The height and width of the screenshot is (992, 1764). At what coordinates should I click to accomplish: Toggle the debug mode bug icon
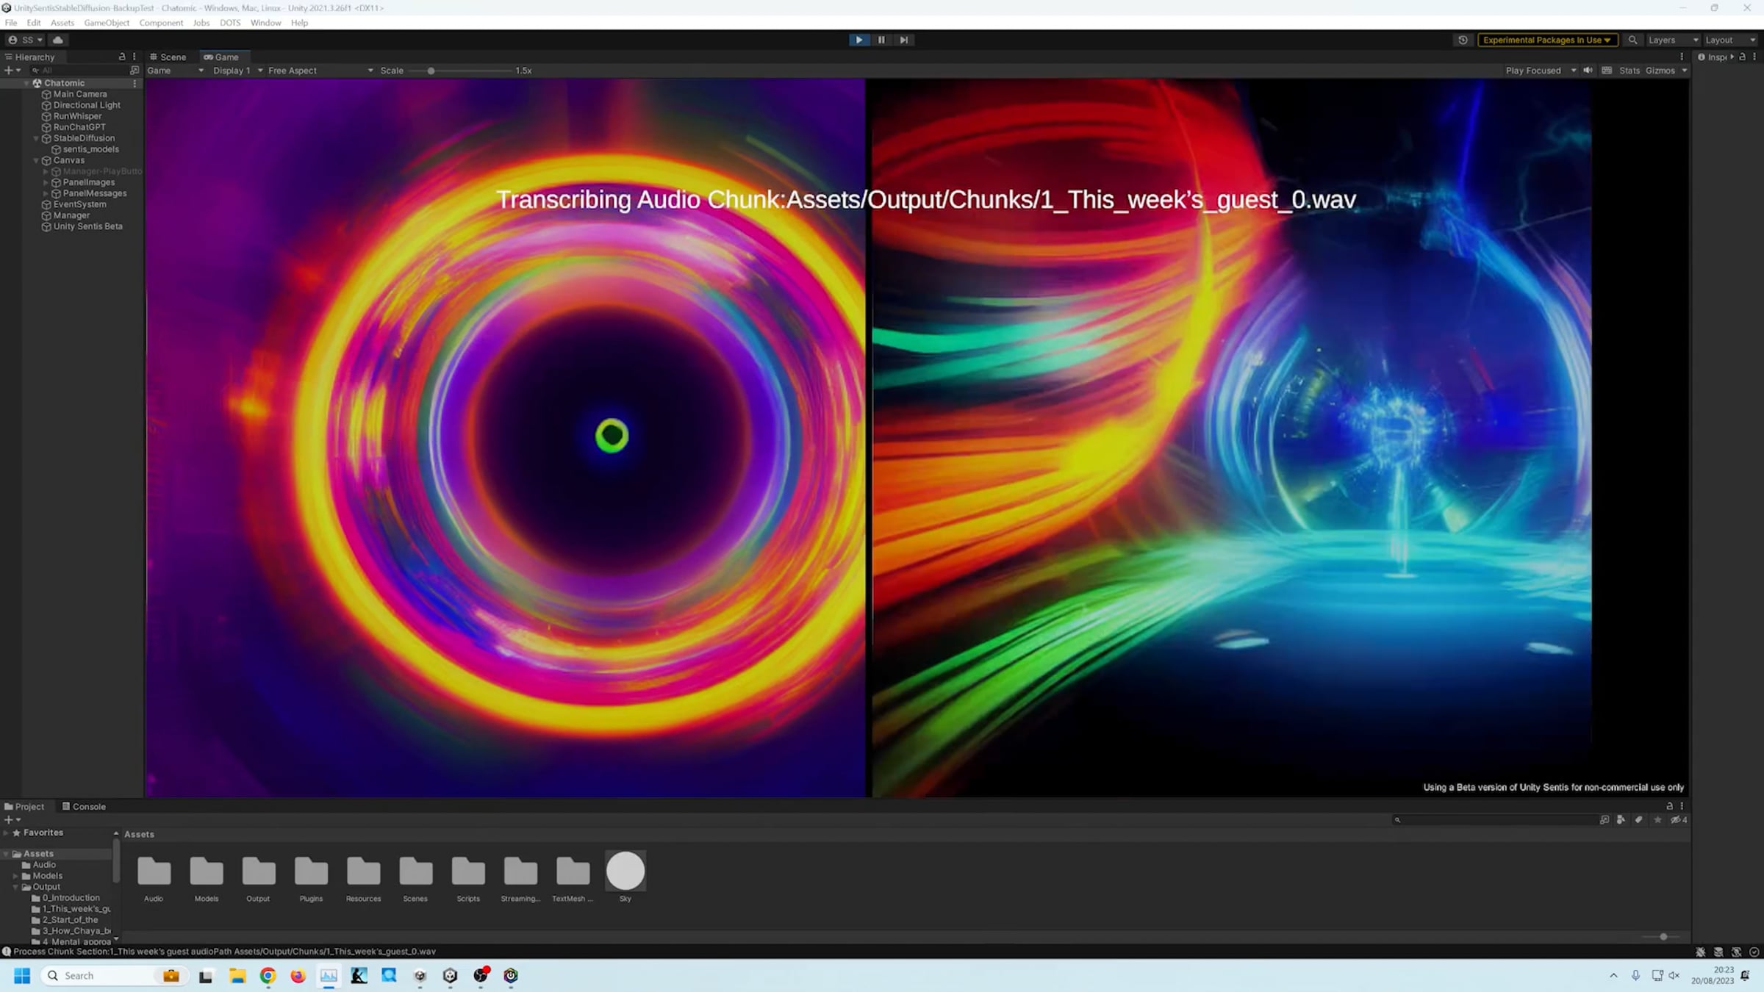[1700, 952]
